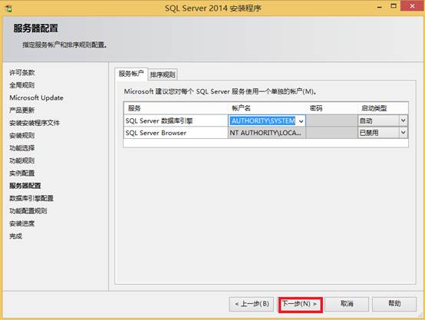Select 全局规则 step in sidebar

coord(22,85)
